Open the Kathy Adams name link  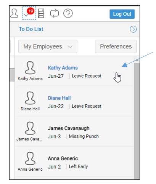[x=63, y=68]
